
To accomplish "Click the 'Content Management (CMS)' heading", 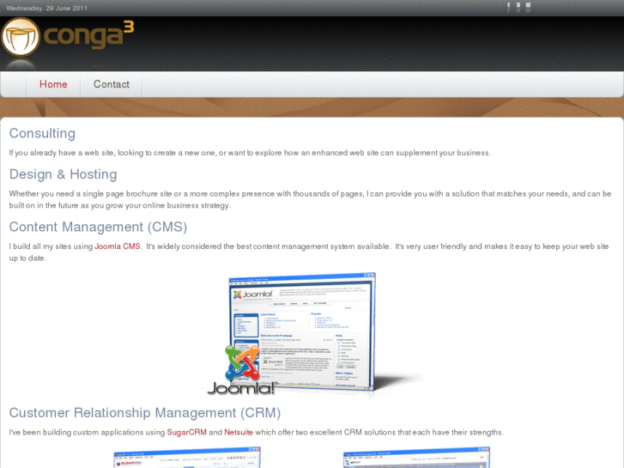I will pos(98,227).
